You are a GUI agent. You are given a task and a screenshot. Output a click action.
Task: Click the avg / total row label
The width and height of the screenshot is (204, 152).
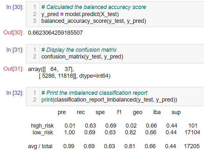[40, 146]
